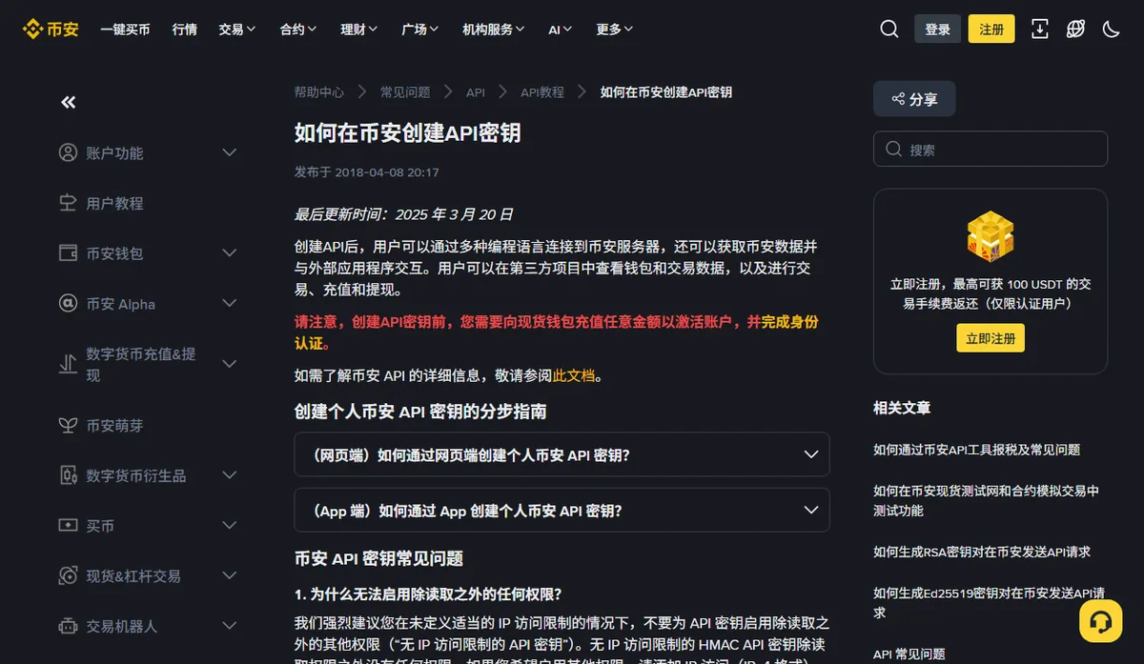Viewport: 1144px width, 664px height.
Task: Expand the 币安 Alpha sidebar chevron
Action: point(230,304)
